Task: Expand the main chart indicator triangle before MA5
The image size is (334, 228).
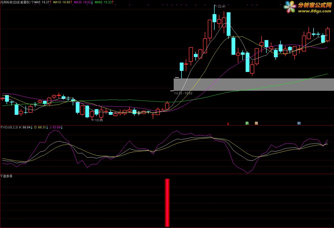Action: tap(33, 2)
